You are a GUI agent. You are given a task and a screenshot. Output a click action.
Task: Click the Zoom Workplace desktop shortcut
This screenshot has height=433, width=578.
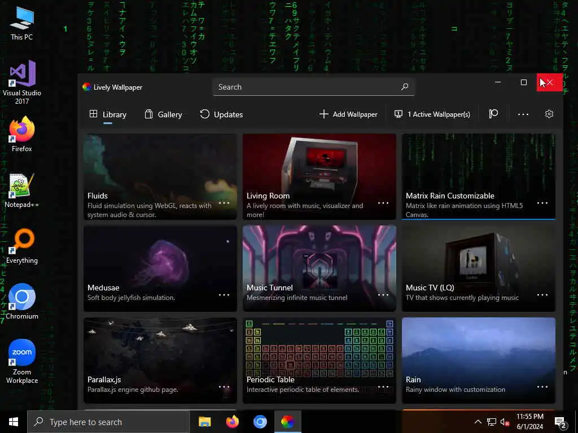22,361
